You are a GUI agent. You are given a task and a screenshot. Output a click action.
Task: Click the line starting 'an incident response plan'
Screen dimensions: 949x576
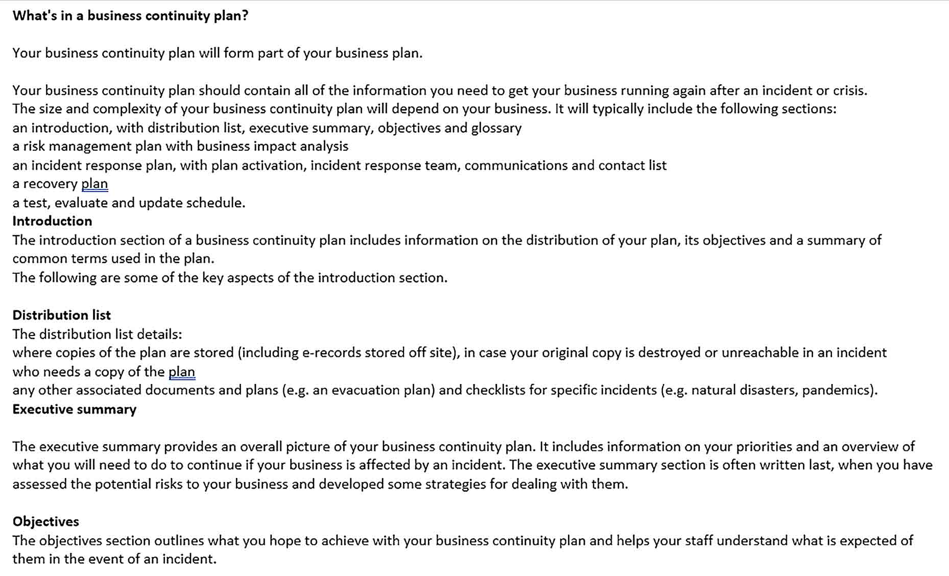[340, 165]
